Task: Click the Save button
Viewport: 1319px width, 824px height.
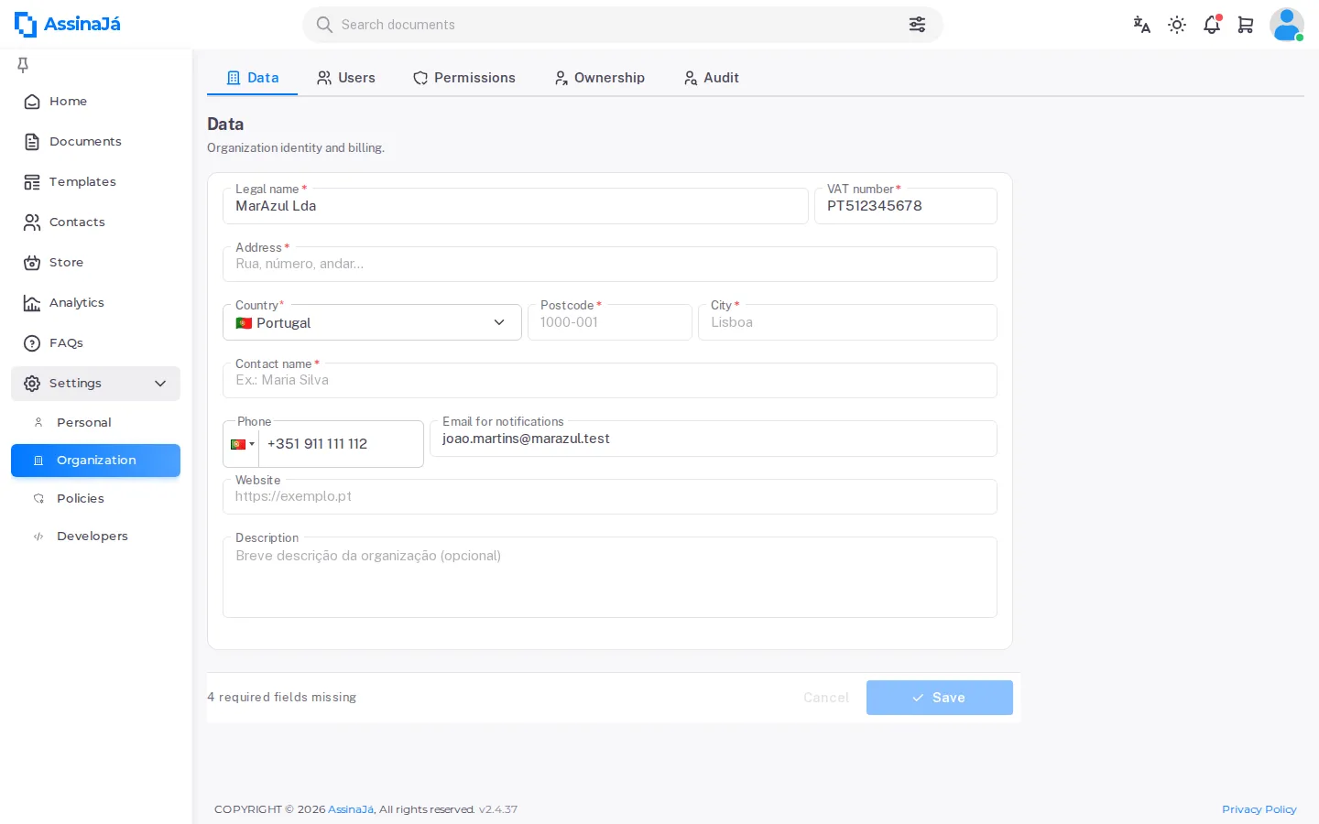Action: coord(940,698)
